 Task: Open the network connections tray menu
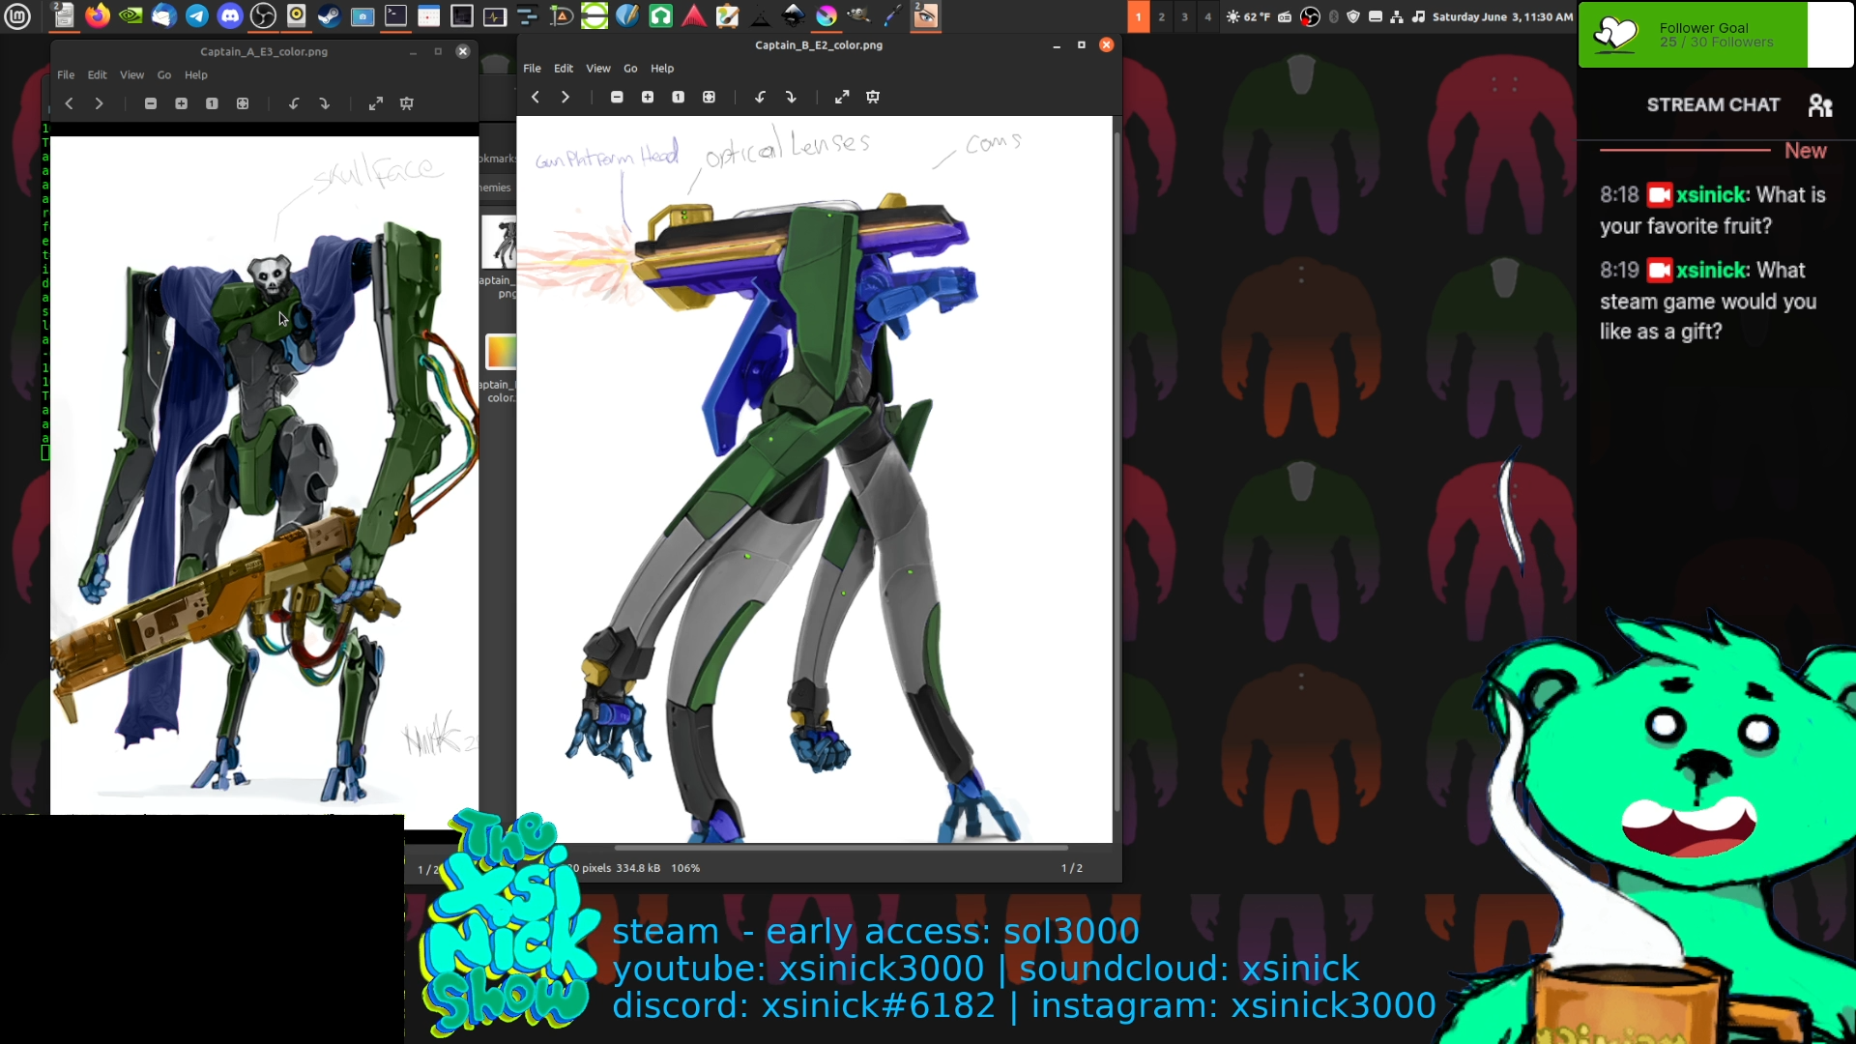1397,16
